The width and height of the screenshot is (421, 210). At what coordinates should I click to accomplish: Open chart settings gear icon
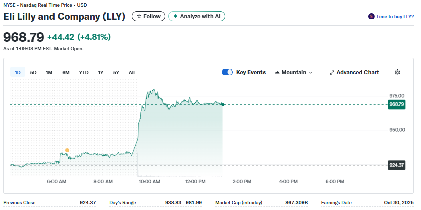pyautogui.click(x=397, y=72)
